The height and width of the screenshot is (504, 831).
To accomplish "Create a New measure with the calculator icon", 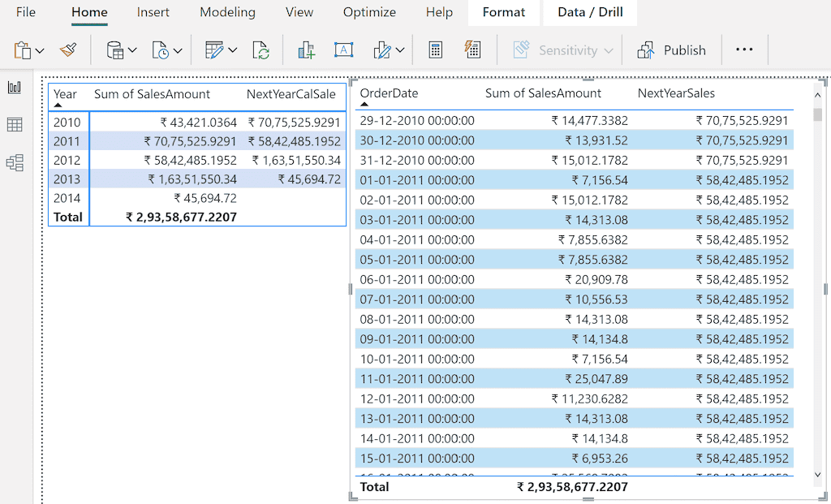I will point(435,50).
